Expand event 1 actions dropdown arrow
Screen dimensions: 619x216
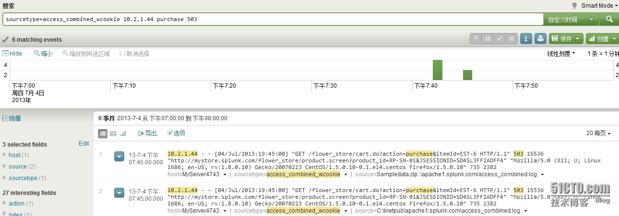pyautogui.click(x=119, y=156)
